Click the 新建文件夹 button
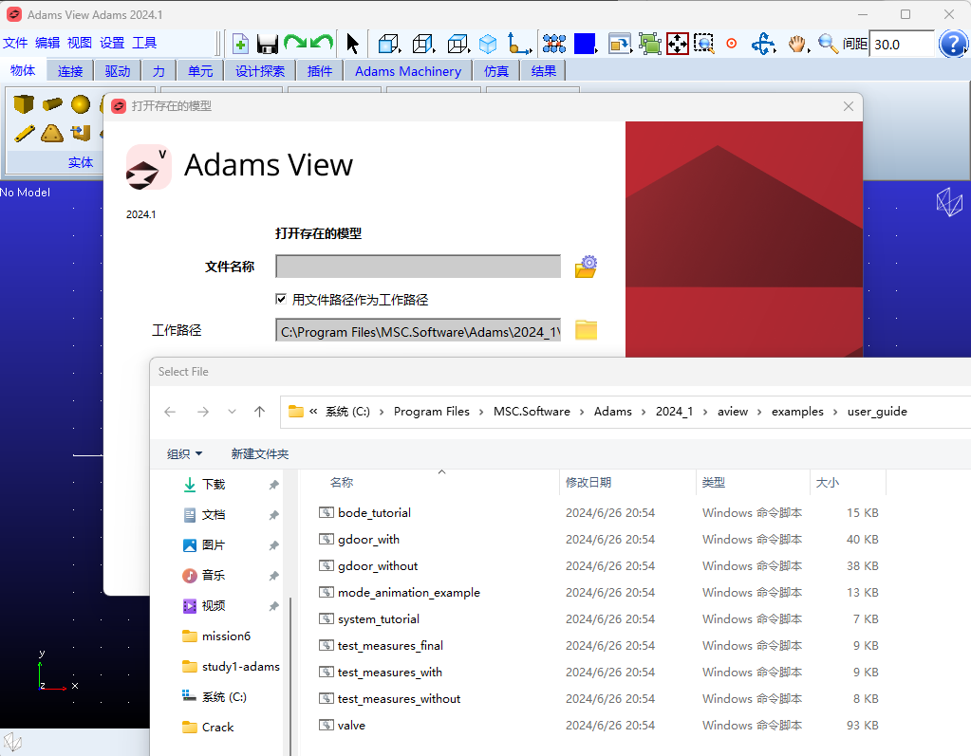This screenshot has height=756, width=971. click(259, 454)
